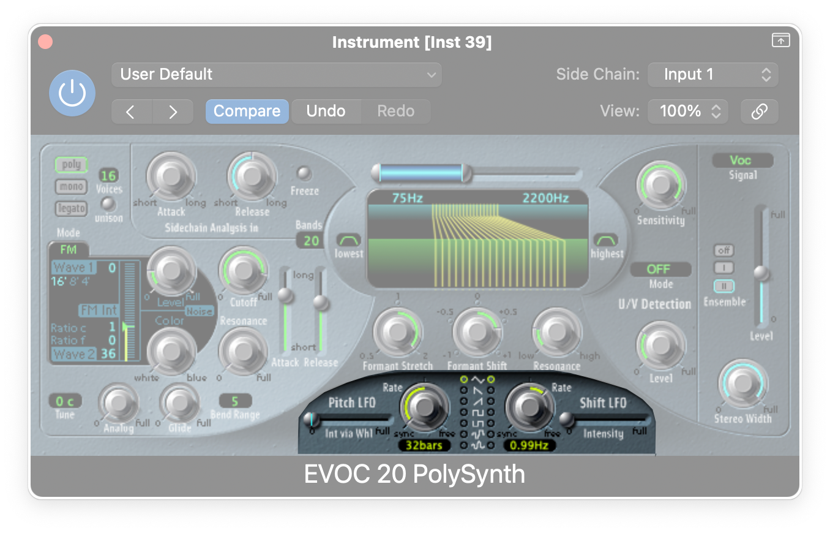Click the U/V Detection Level knob
Image resolution: width=830 pixels, height=533 pixels.
tap(660, 345)
